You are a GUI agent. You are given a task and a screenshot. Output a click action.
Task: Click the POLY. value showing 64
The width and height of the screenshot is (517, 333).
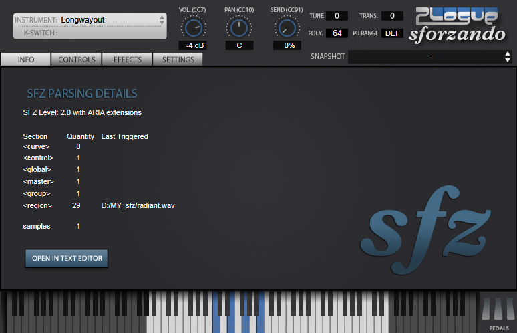[337, 33]
